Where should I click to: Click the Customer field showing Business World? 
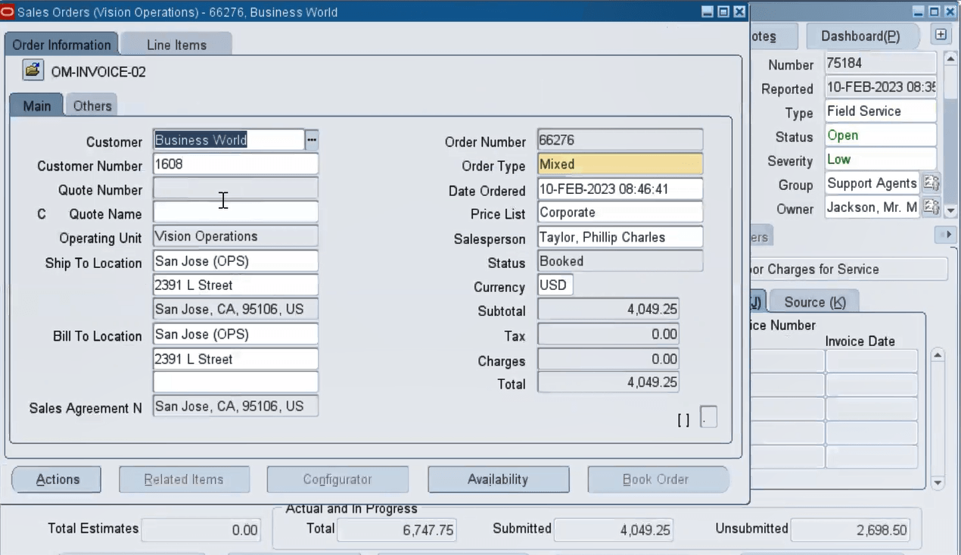coord(229,140)
